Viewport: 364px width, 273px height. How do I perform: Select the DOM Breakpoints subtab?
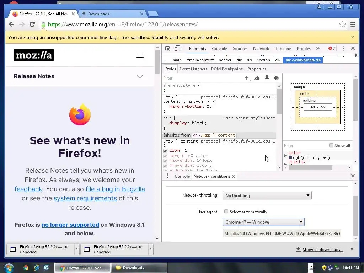[x=227, y=69]
